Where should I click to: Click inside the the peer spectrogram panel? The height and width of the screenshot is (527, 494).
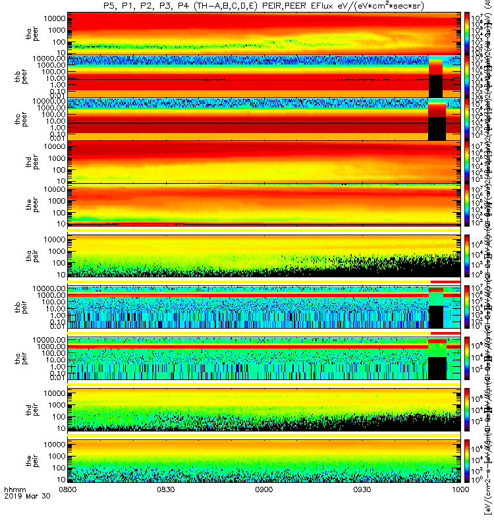point(264,205)
